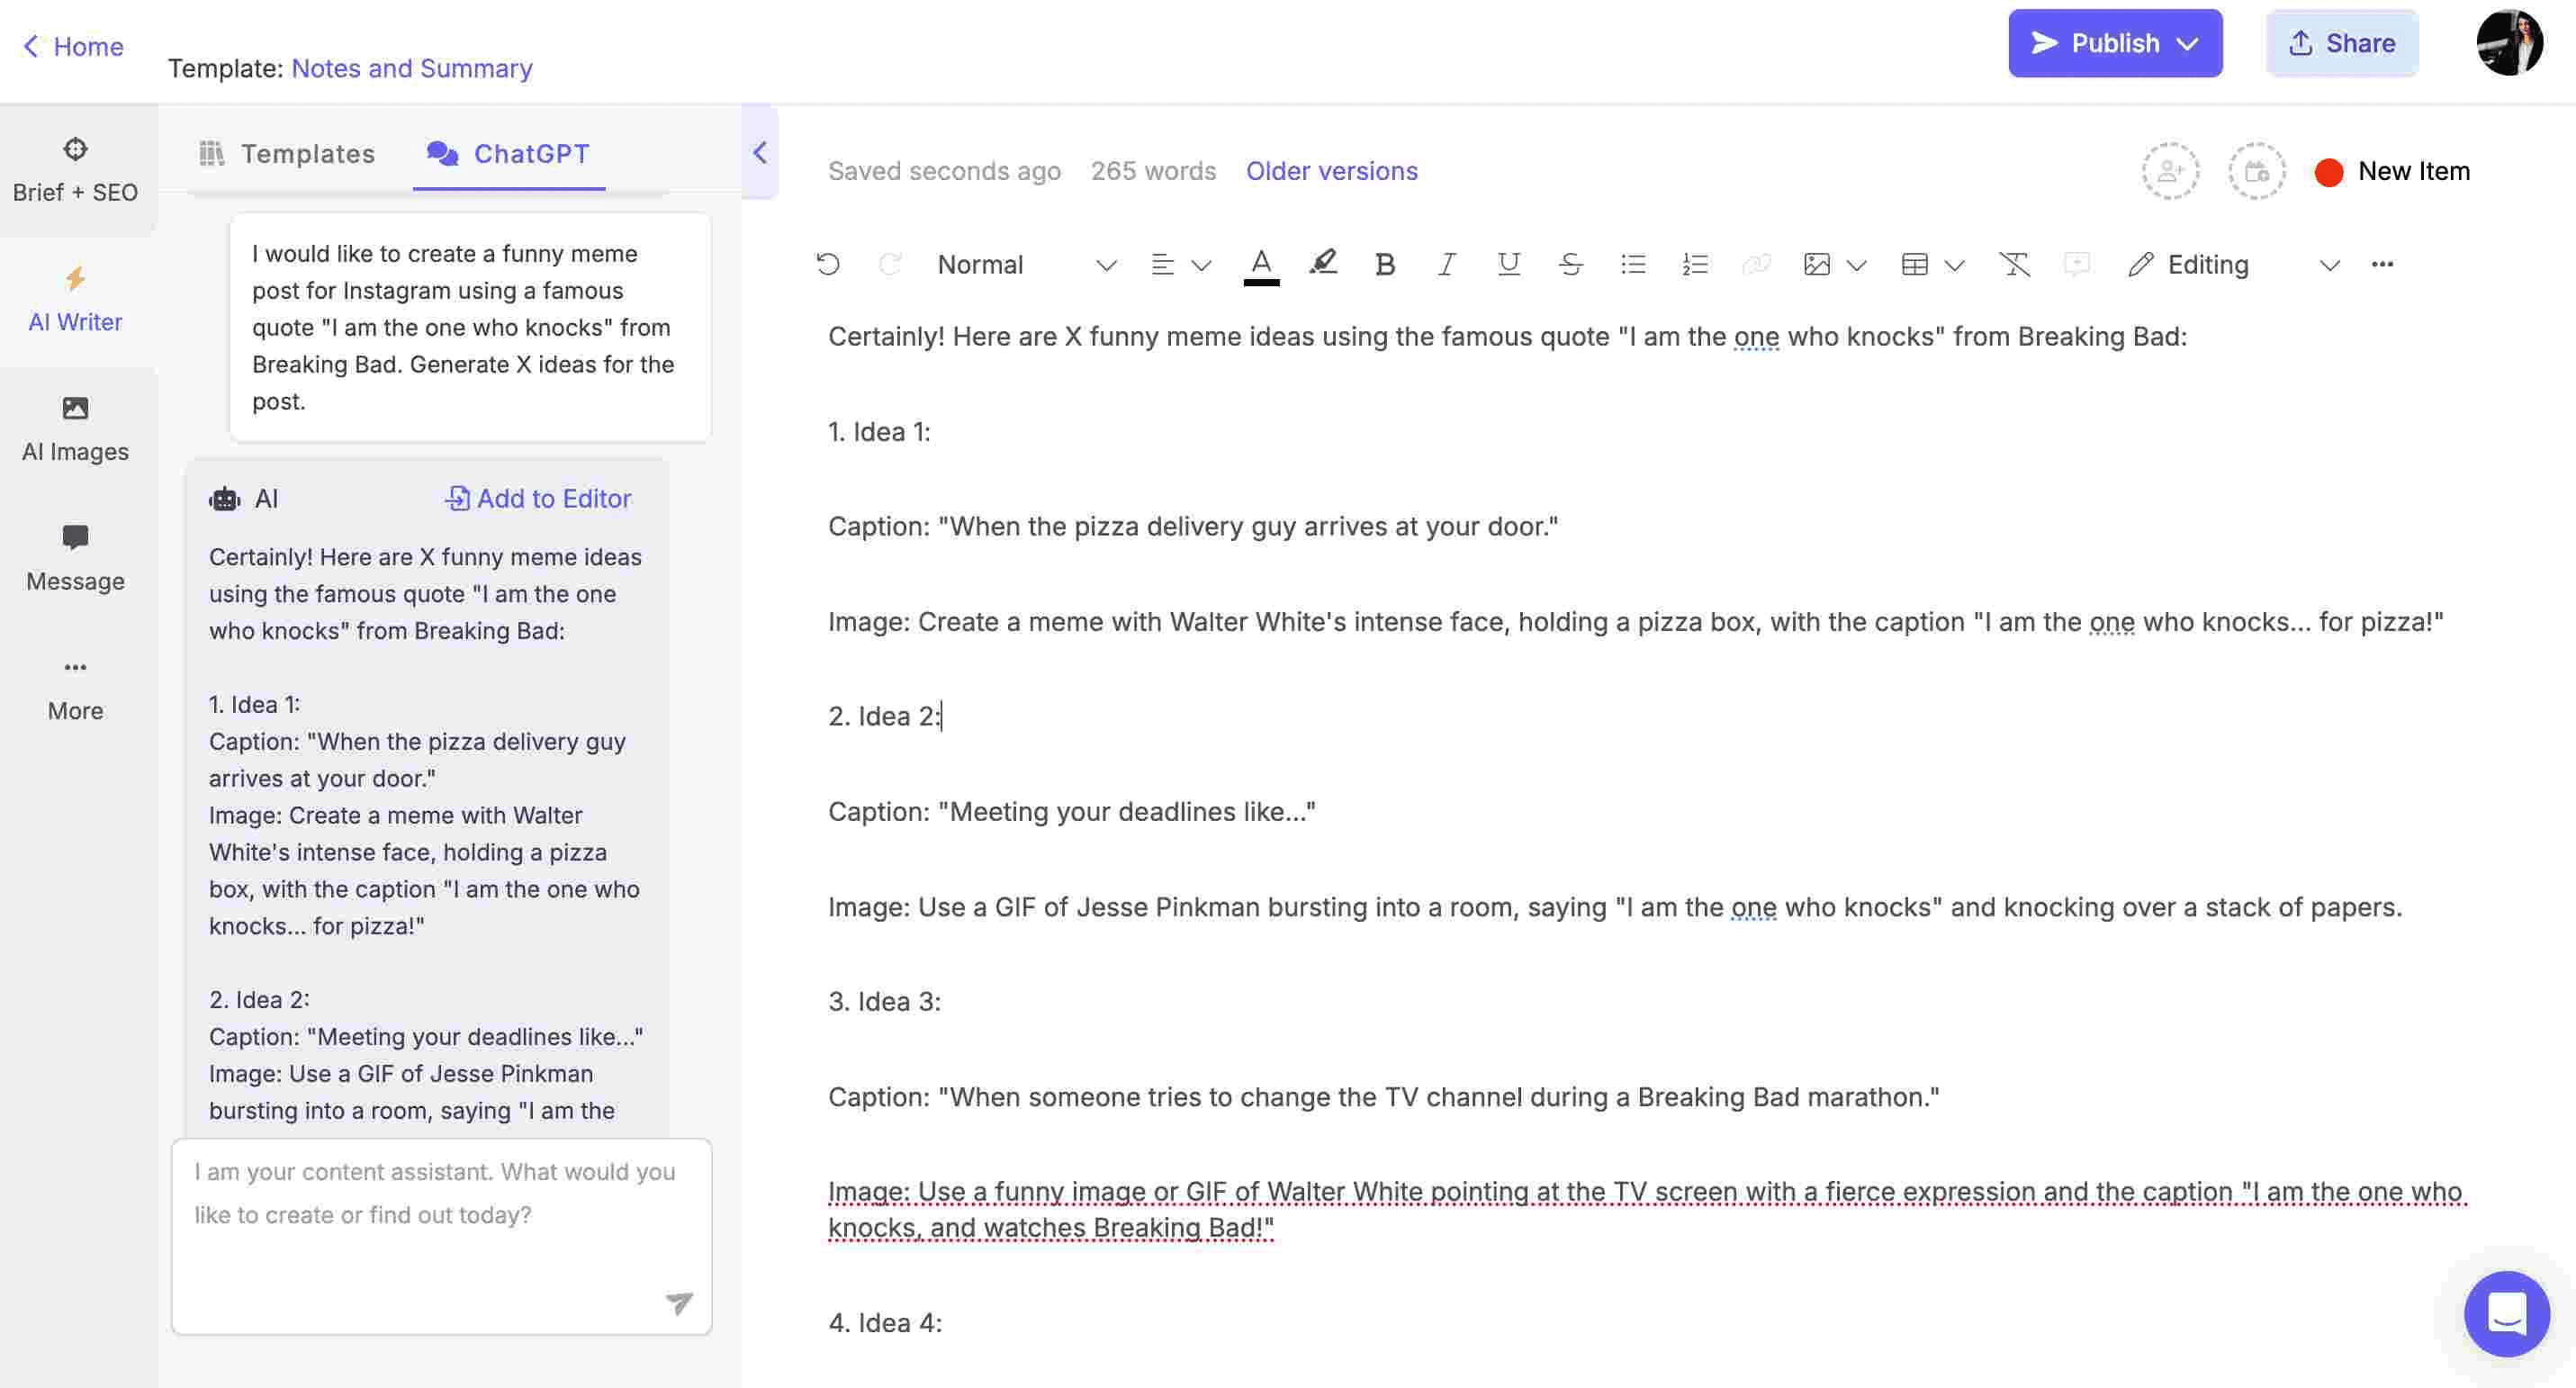
Task: Click the AI robot icon
Action: coord(224,498)
